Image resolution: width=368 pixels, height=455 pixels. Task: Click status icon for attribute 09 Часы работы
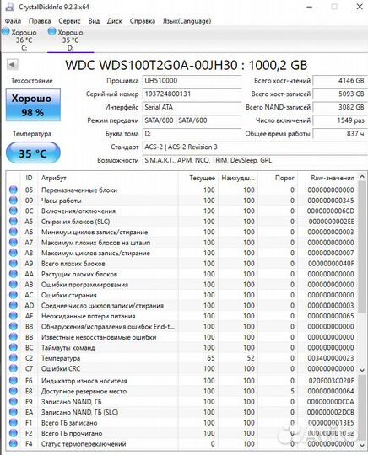(13, 201)
